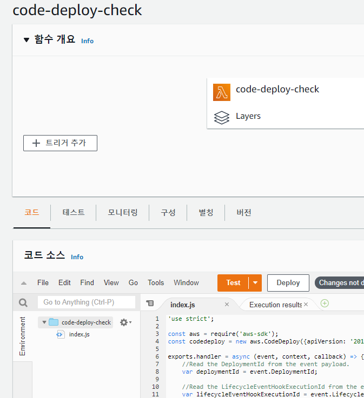Image resolution: width=364 pixels, height=398 pixels.
Task: Click the Layers stack icon
Action: [221, 117]
